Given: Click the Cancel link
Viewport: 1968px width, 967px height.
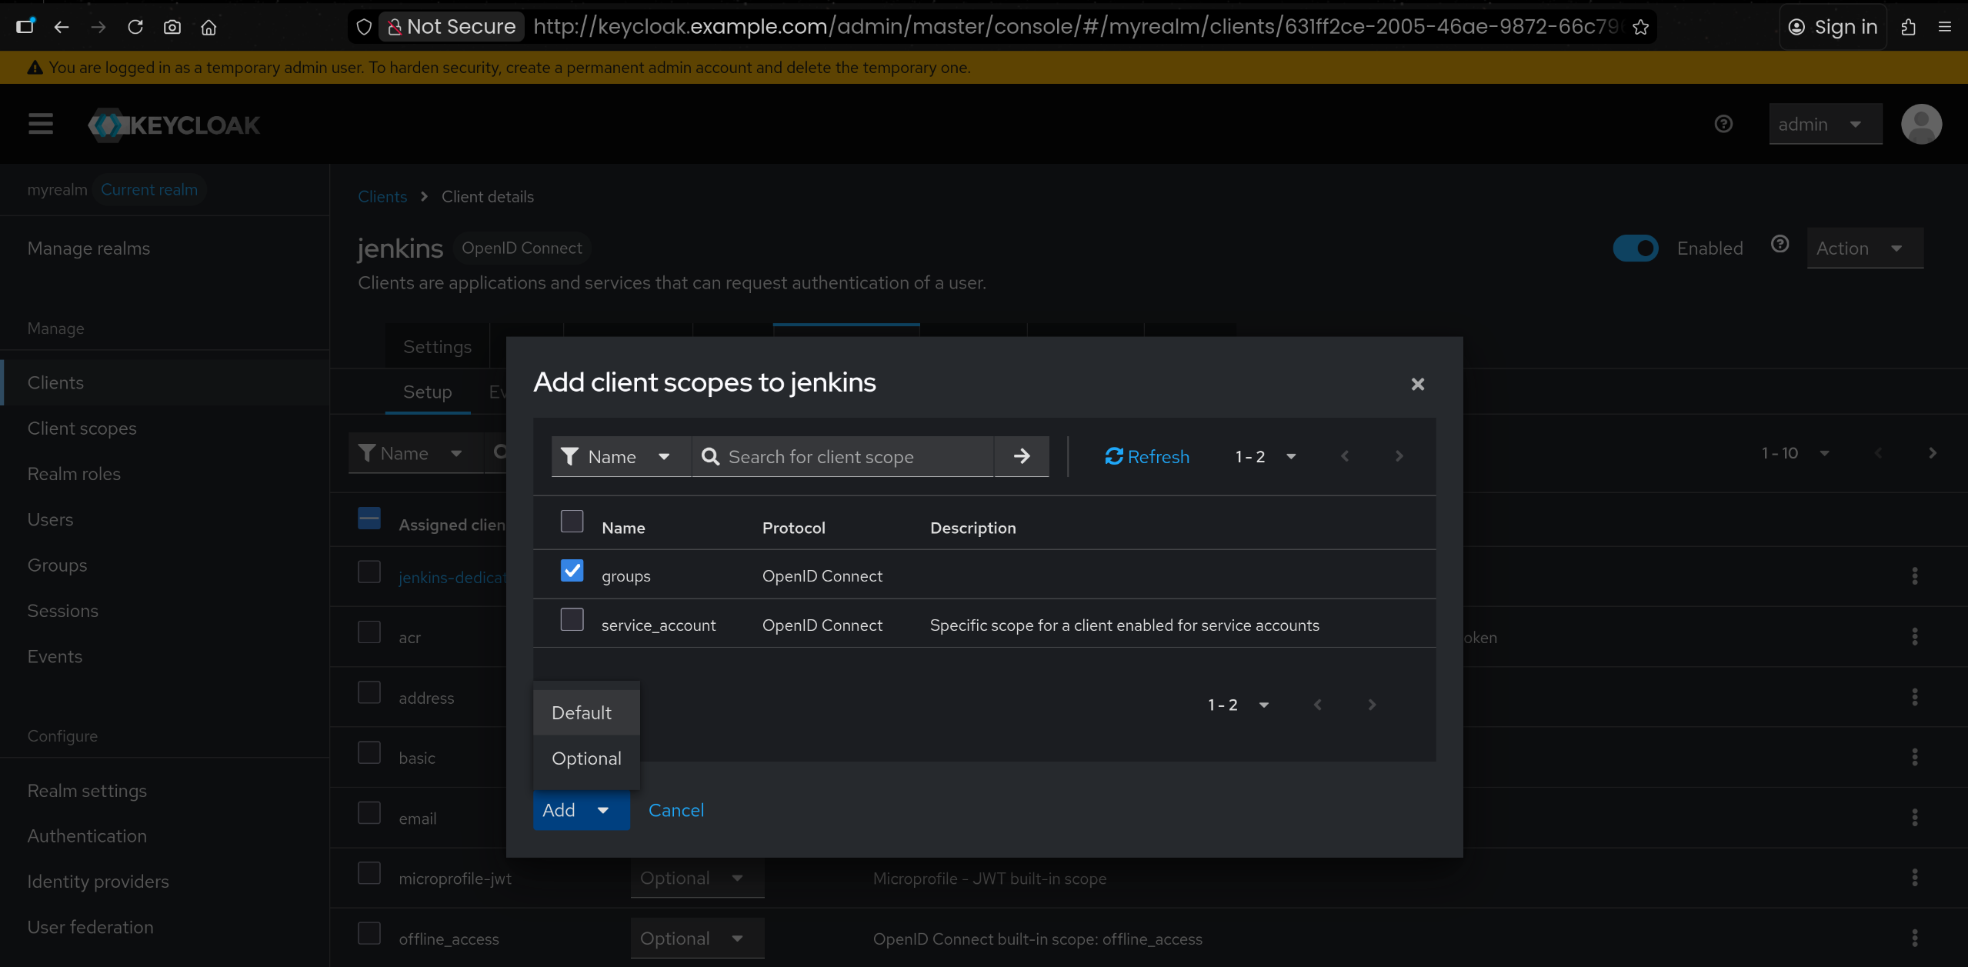Looking at the screenshot, I should click(675, 809).
